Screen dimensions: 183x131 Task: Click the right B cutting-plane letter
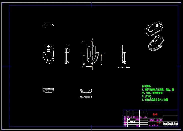[102, 64]
